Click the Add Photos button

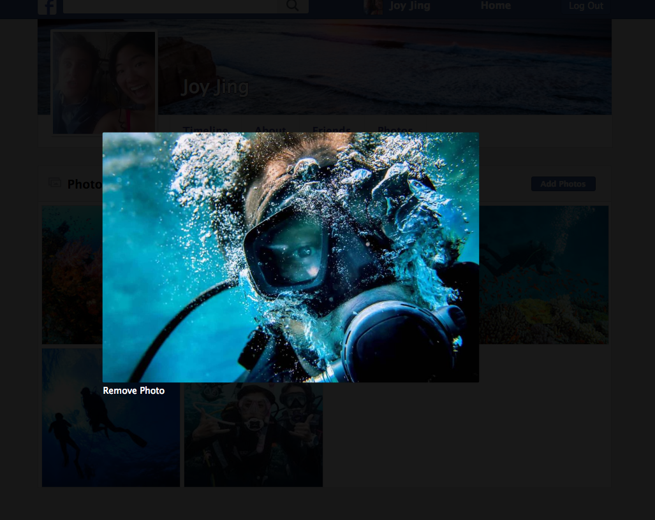point(563,184)
